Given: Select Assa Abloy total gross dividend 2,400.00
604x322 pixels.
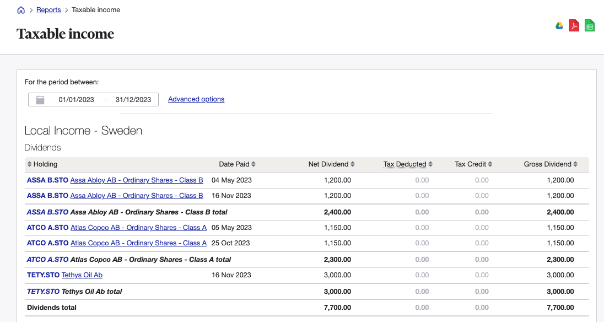Looking at the screenshot, I should (560, 212).
